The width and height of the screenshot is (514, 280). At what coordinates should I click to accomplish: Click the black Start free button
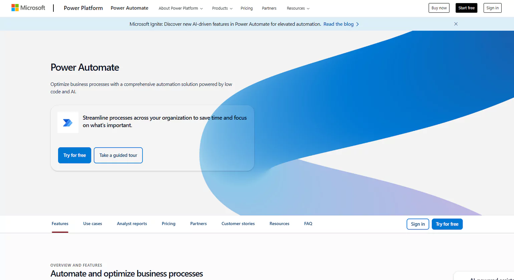(x=466, y=8)
